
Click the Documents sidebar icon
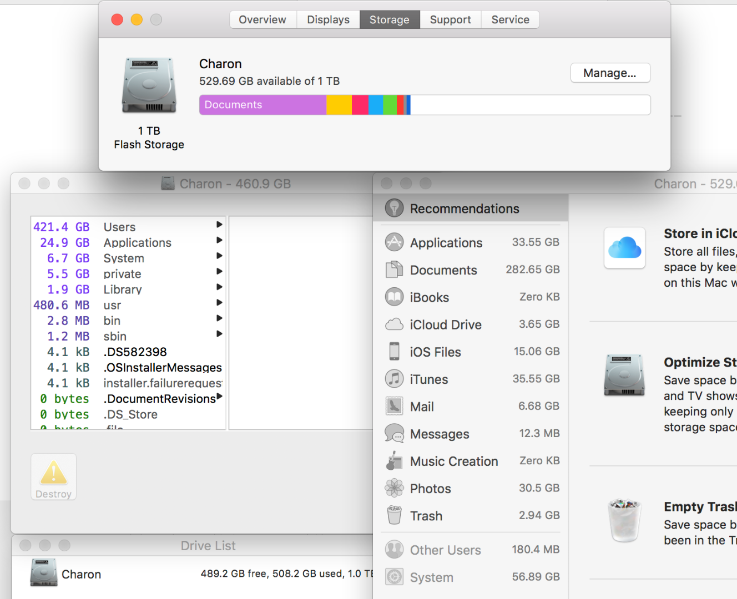pos(394,270)
